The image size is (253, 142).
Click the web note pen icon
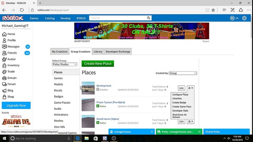tap(232, 10)
